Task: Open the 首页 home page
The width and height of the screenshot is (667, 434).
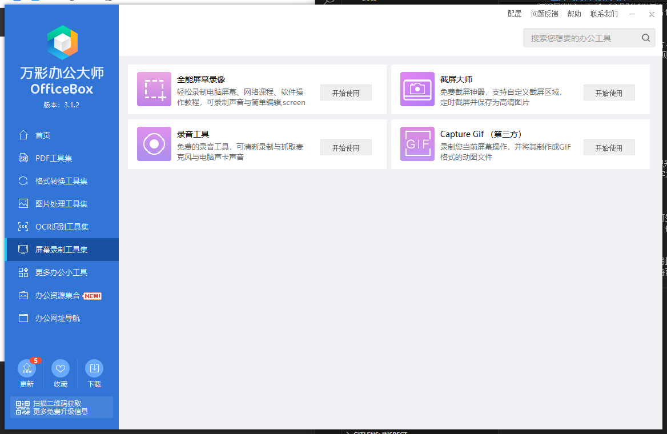Action: (62, 135)
